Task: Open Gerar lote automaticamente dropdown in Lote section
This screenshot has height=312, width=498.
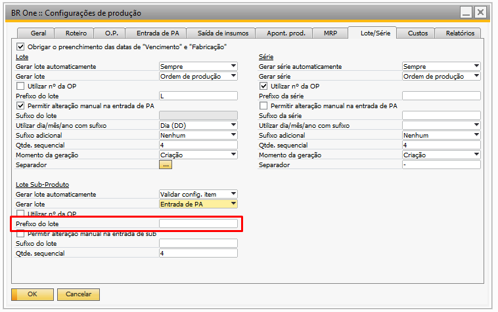Action: [233, 66]
